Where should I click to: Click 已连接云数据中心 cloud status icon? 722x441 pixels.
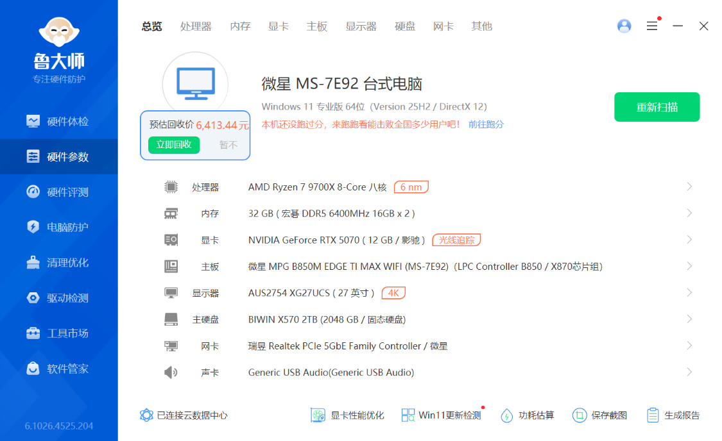click(x=146, y=415)
